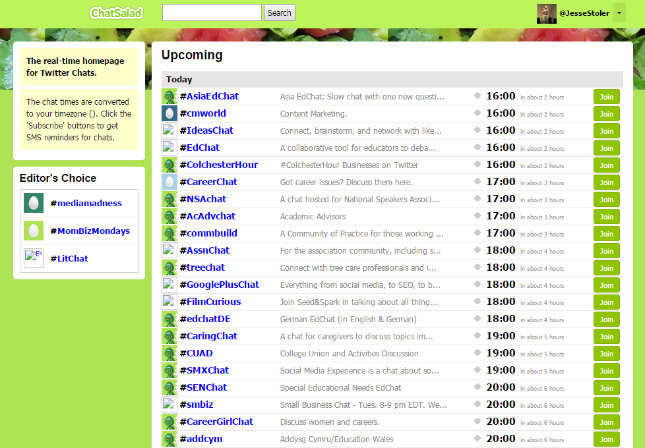Screen dimensions: 645x448
Task: Click the "Special Educational Needs EdChat" description
Action: (340, 387)
